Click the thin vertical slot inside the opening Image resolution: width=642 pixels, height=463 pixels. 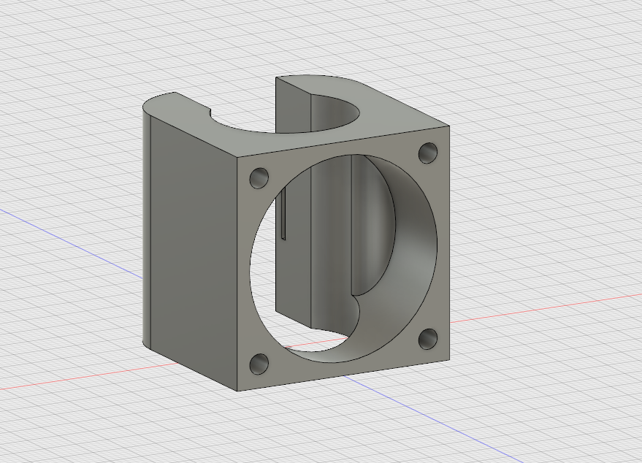pos(283,214)
